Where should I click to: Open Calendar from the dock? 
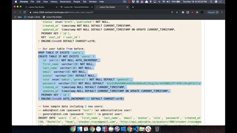[x=86, y=129]
